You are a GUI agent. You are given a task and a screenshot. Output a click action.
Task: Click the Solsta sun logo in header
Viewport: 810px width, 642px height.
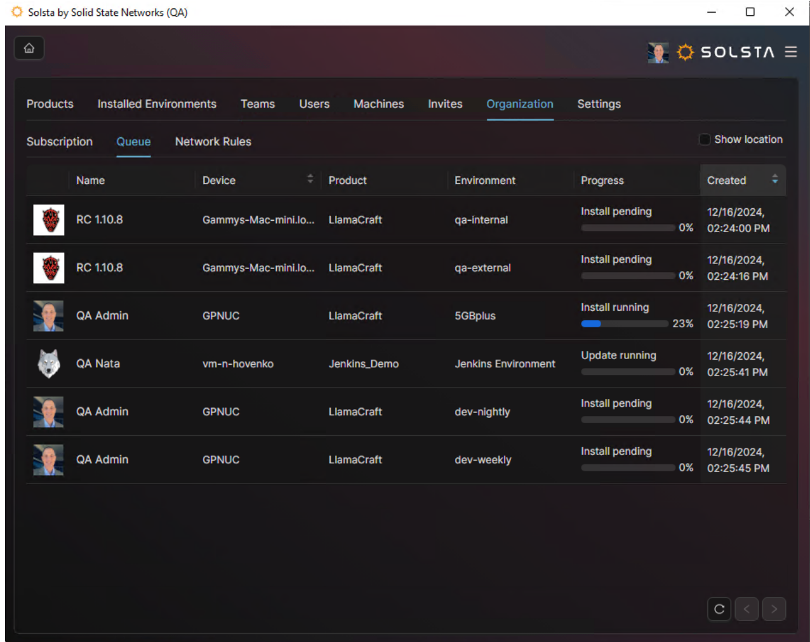[685, 52]
